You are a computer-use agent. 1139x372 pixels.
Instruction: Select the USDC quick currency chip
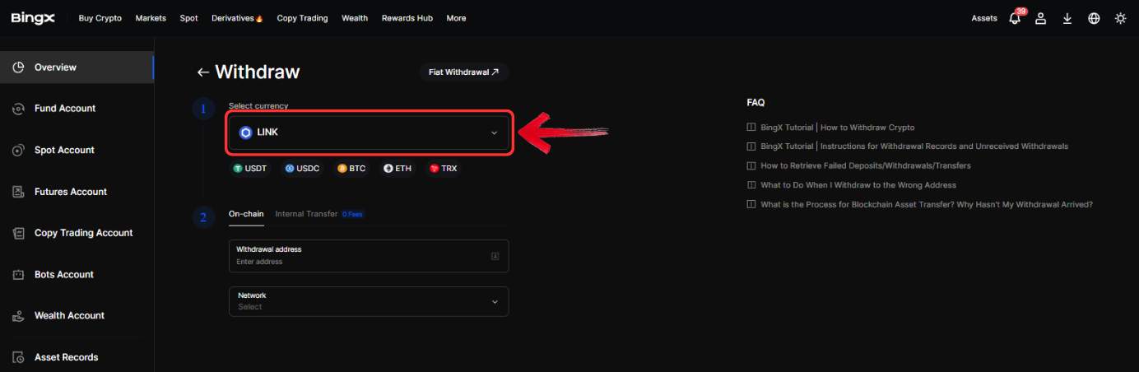(x=302, y=168)
